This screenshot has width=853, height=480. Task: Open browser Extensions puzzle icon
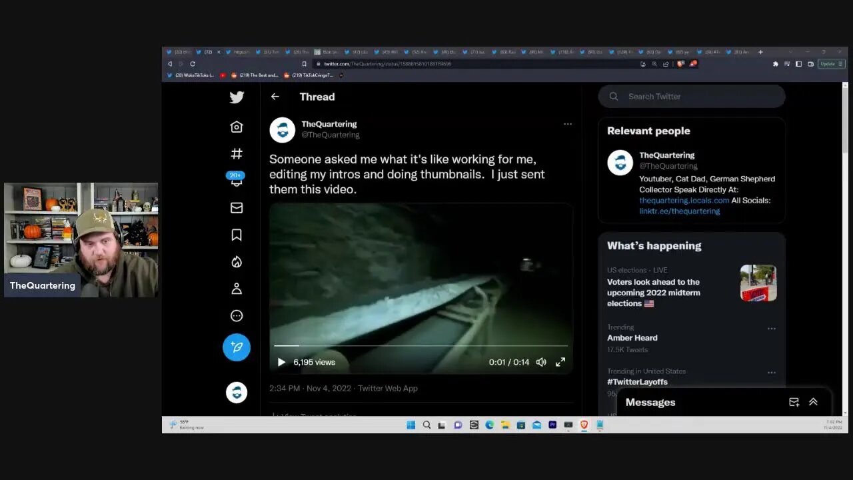tap(775, 64)
